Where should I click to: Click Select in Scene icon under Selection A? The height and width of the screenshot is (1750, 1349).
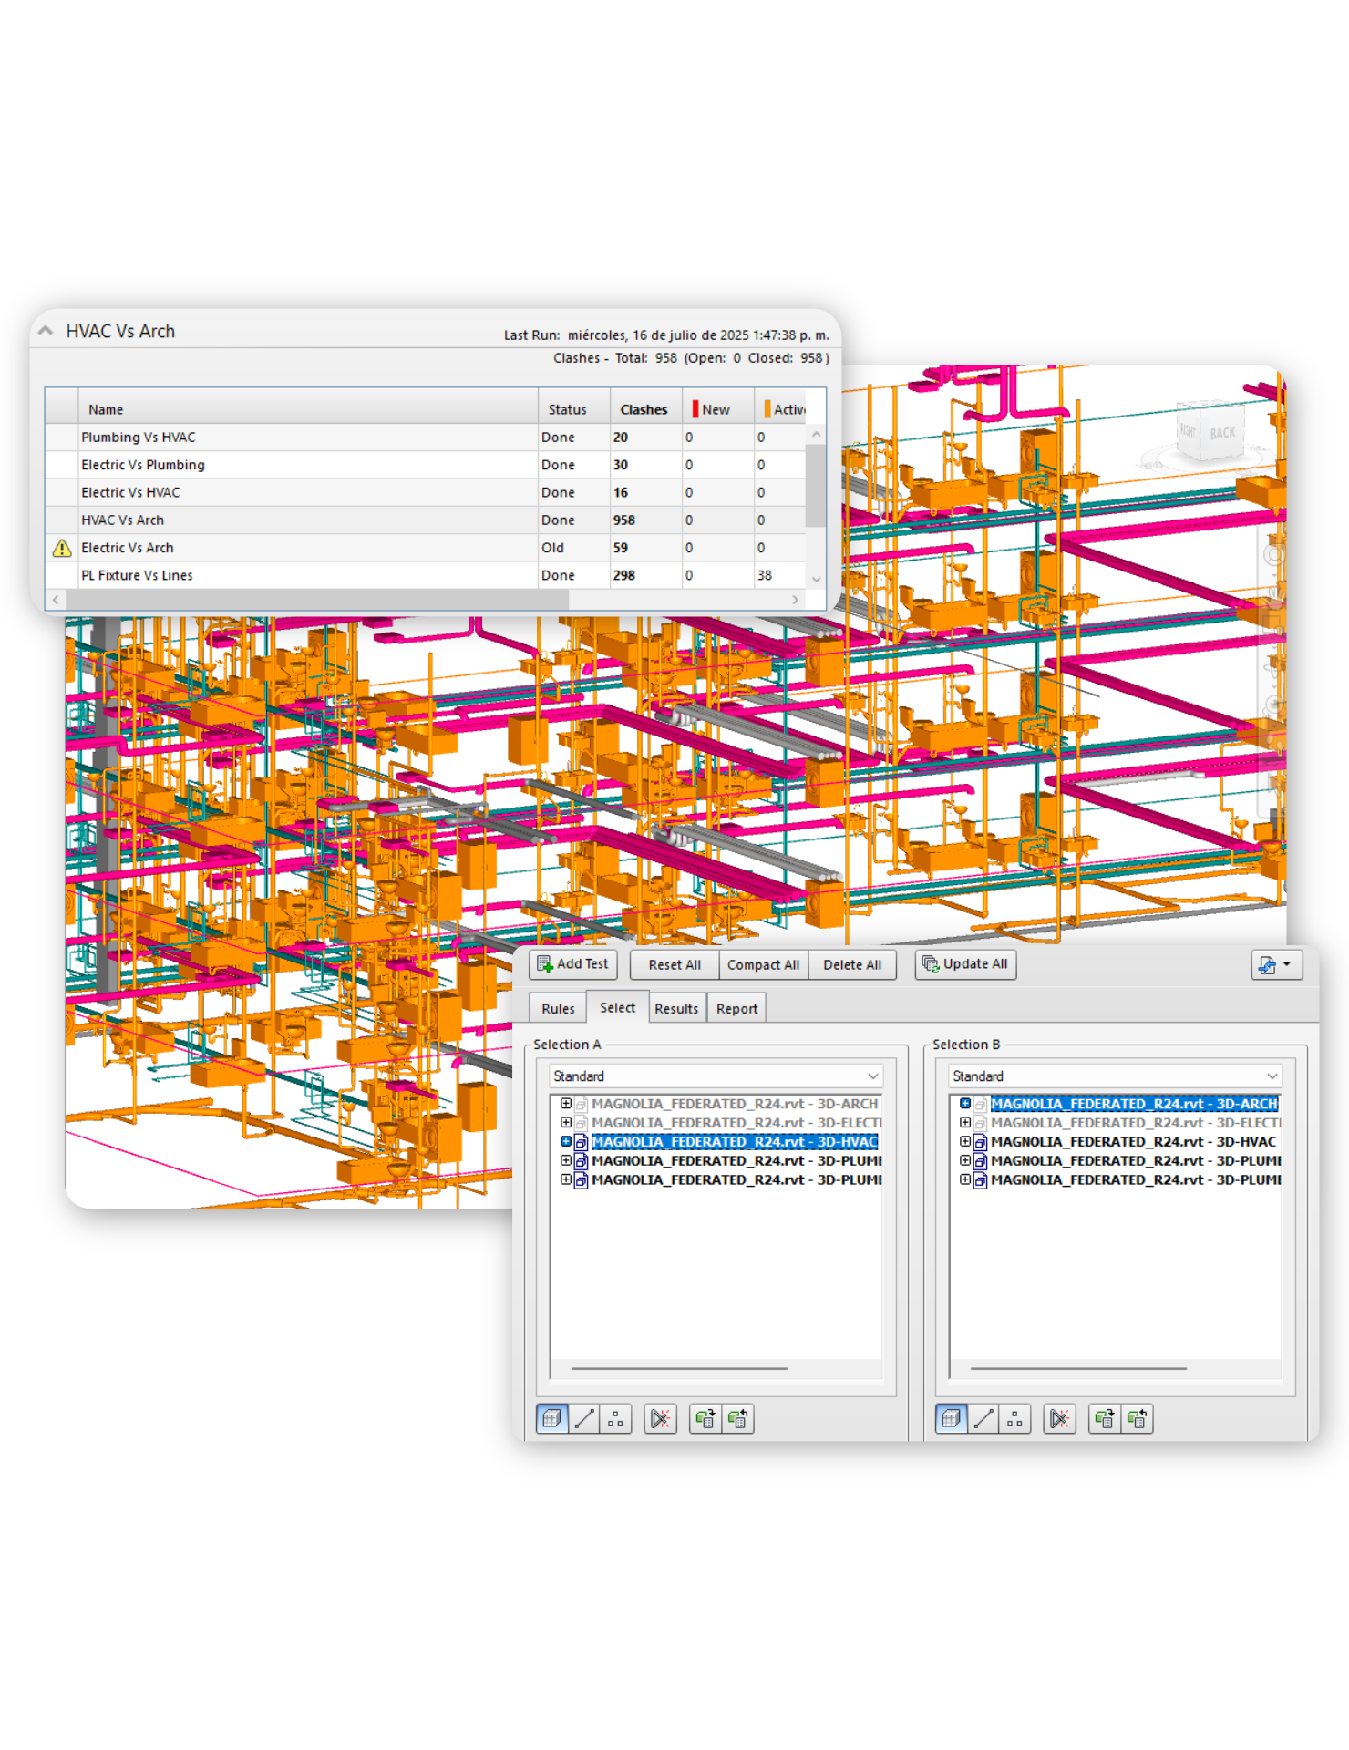[737, 1418]
